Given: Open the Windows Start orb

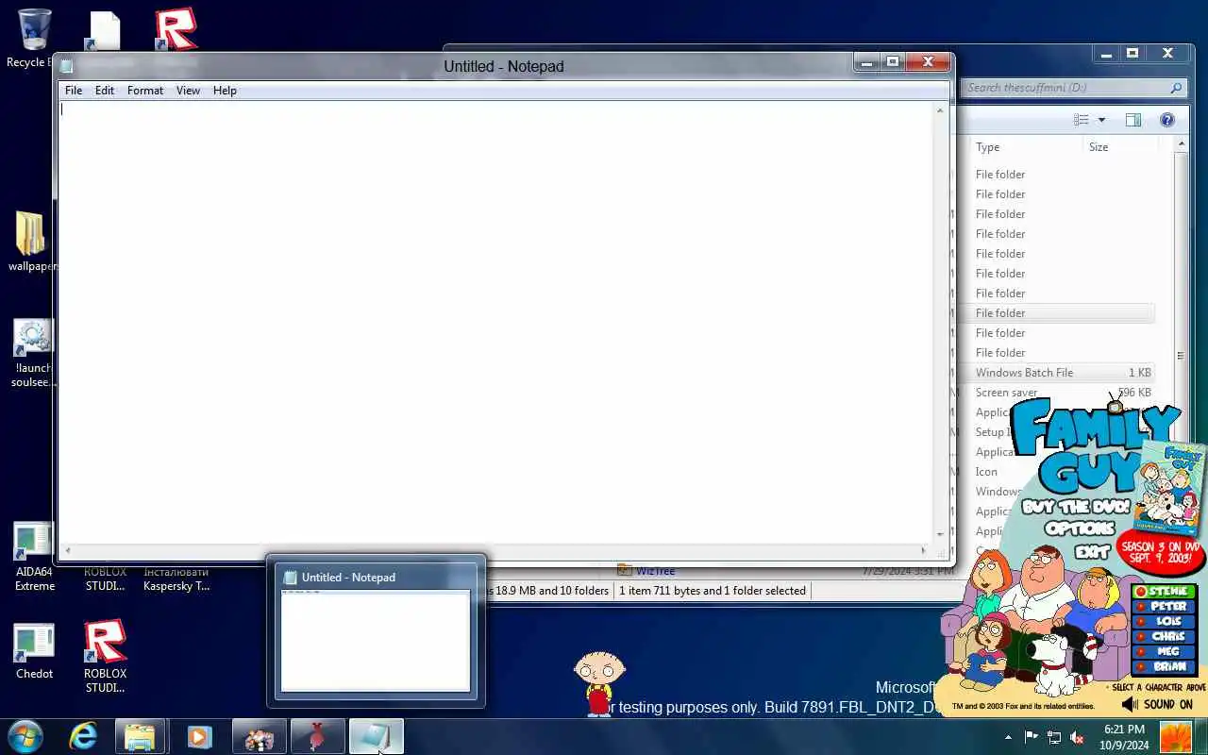Looking at the screenshot, I should (x=25, y=736).
